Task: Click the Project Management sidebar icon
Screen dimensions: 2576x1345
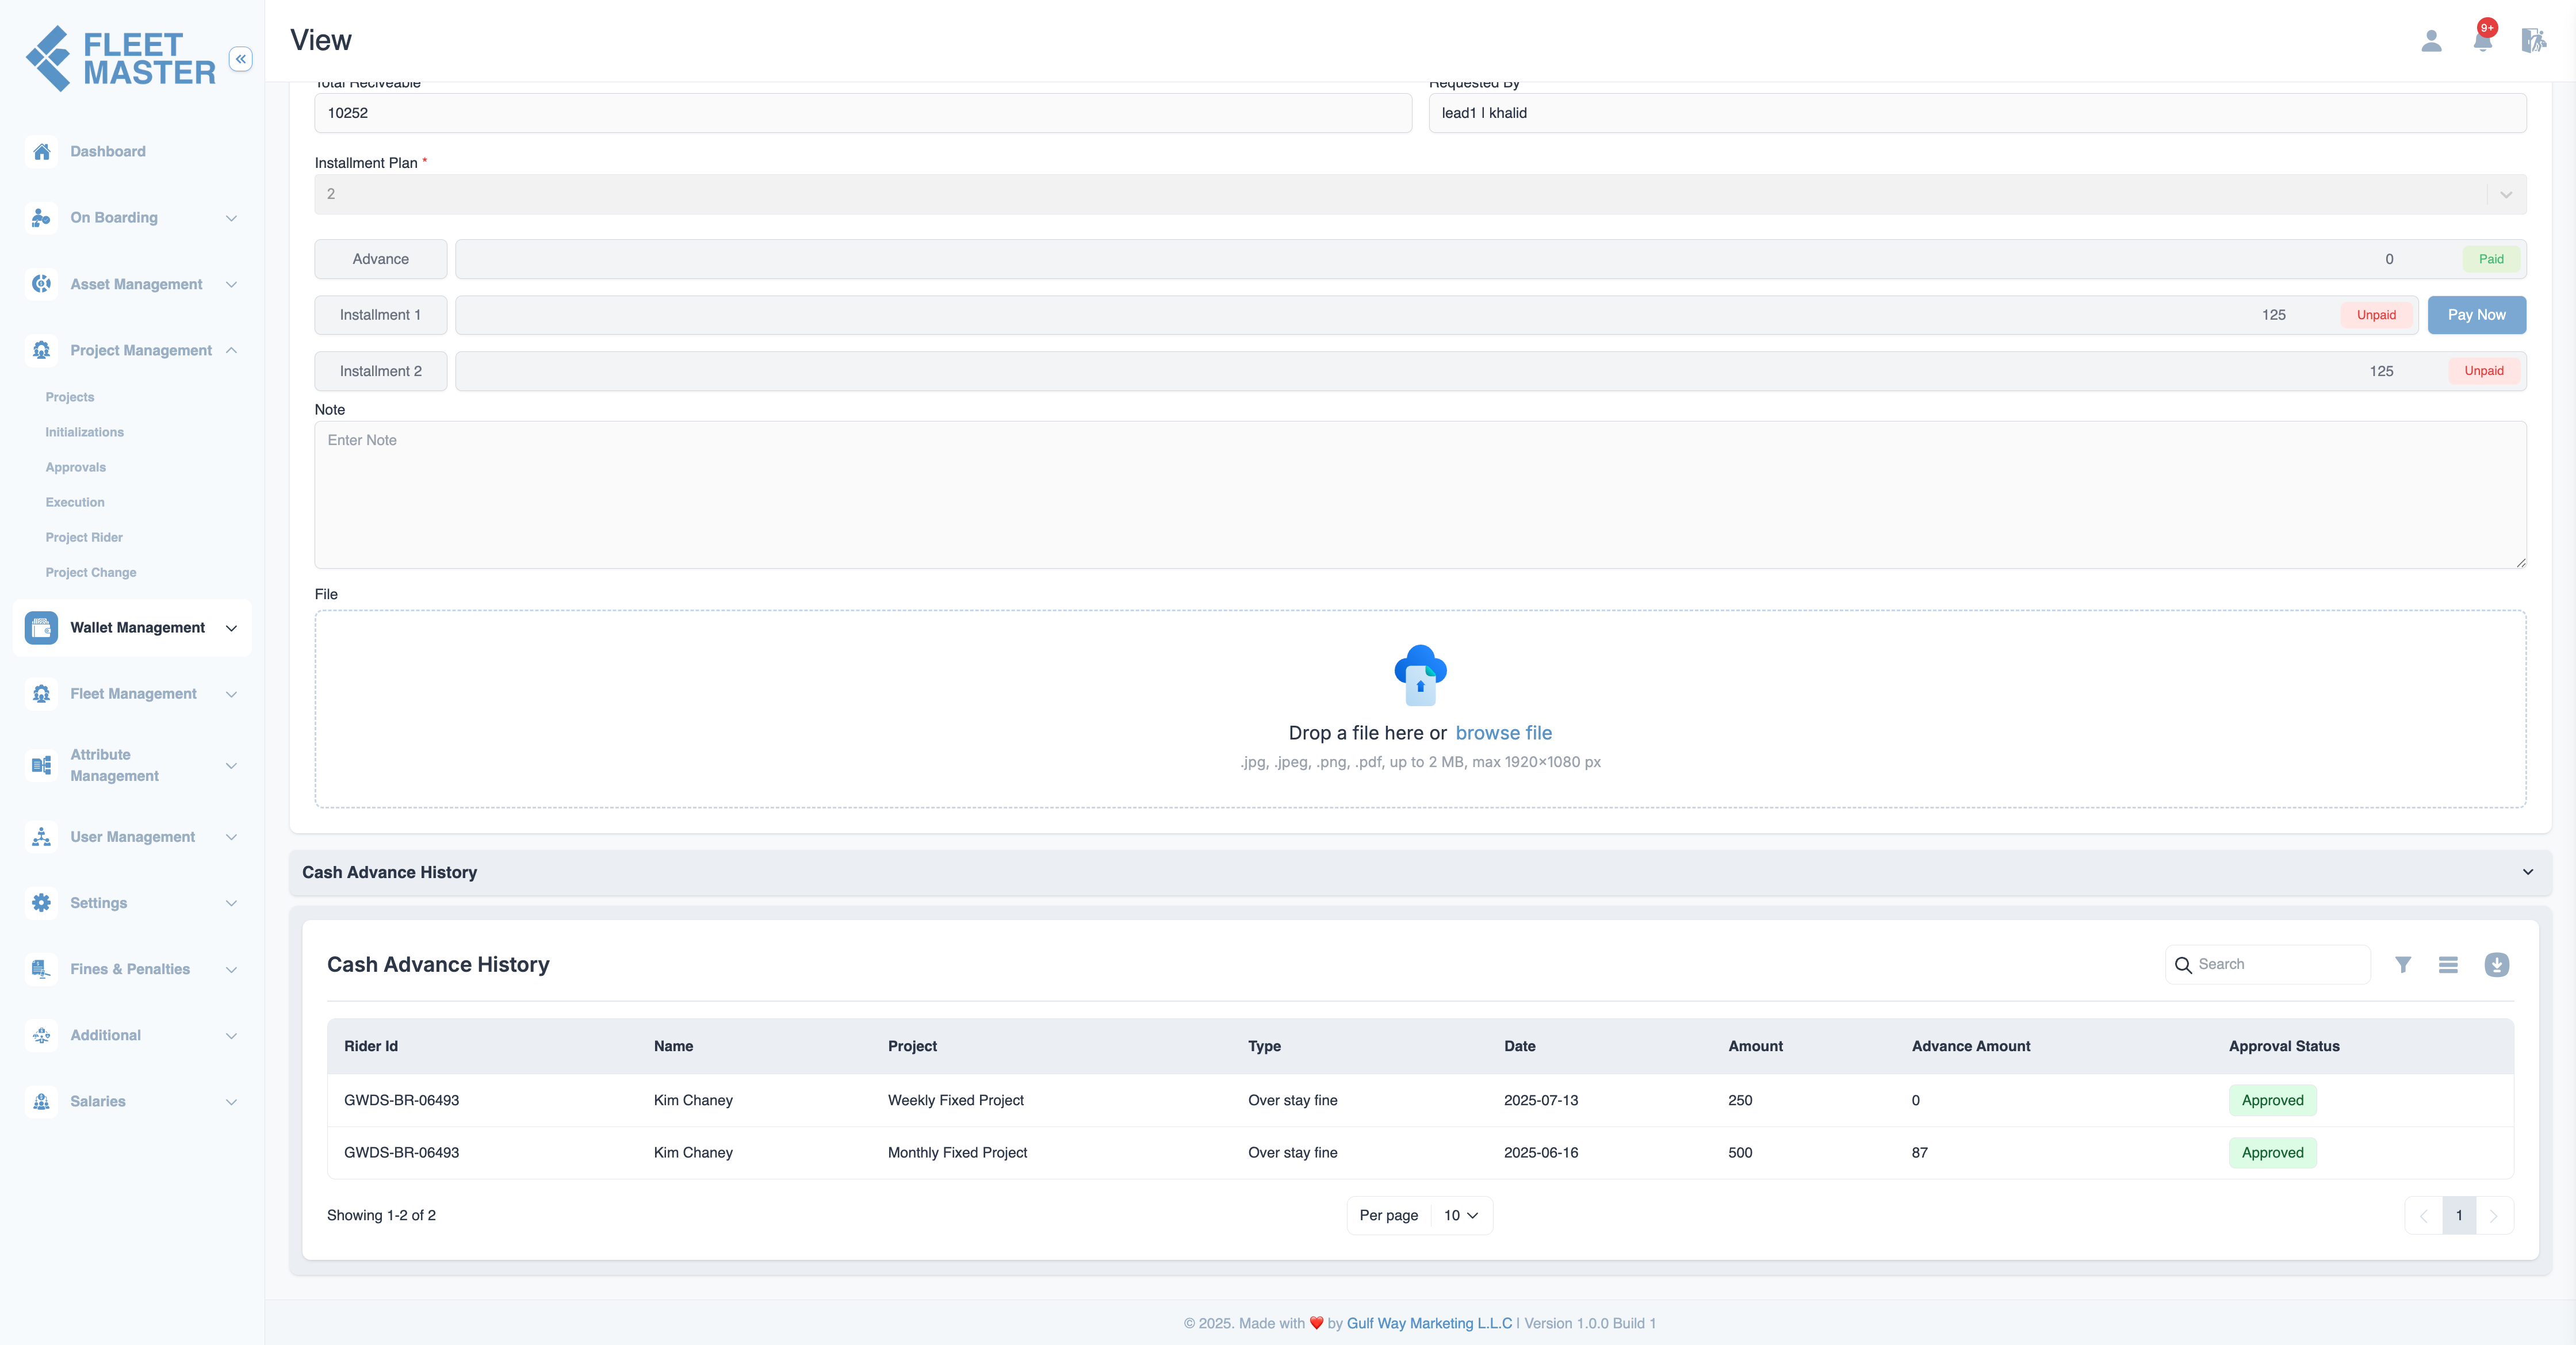Action: 41,350
